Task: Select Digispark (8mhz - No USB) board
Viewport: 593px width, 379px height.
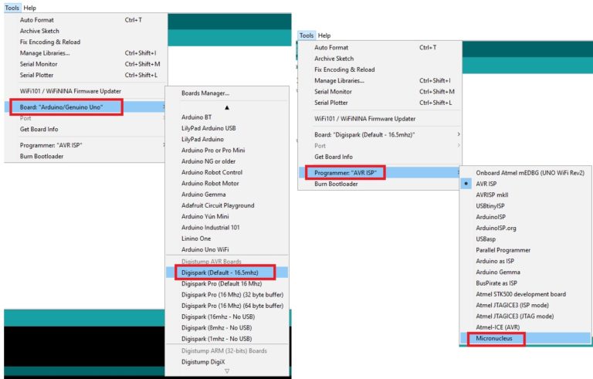Action: [x=227, y=327]
